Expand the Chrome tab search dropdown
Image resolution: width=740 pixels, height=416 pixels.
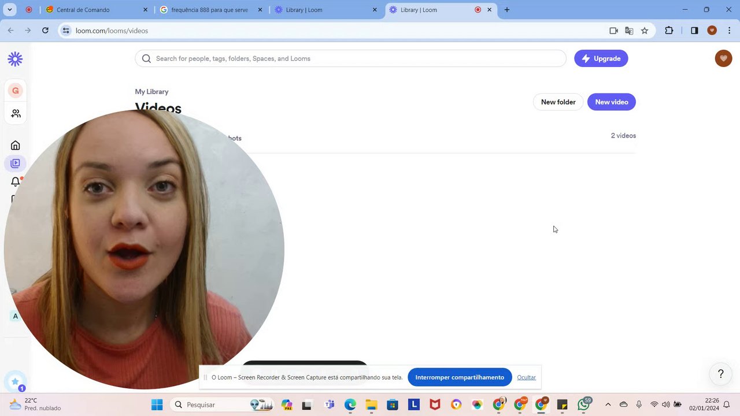click(x=9, y=10)
